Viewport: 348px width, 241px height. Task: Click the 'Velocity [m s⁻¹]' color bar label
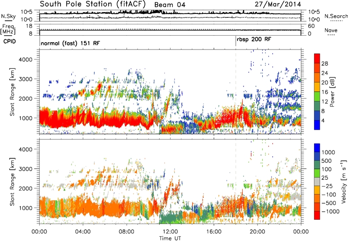click(344, 181)
